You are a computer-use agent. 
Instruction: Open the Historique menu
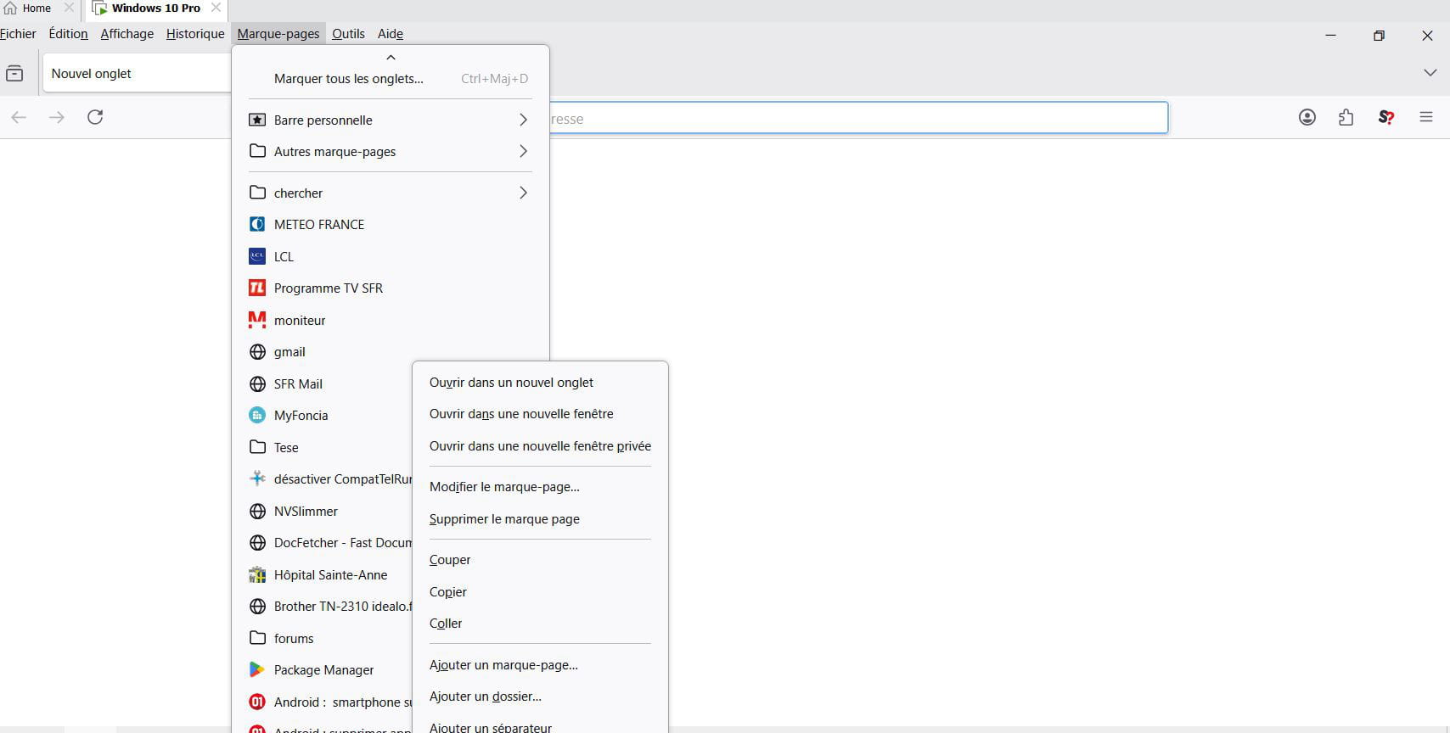(195, 34)
